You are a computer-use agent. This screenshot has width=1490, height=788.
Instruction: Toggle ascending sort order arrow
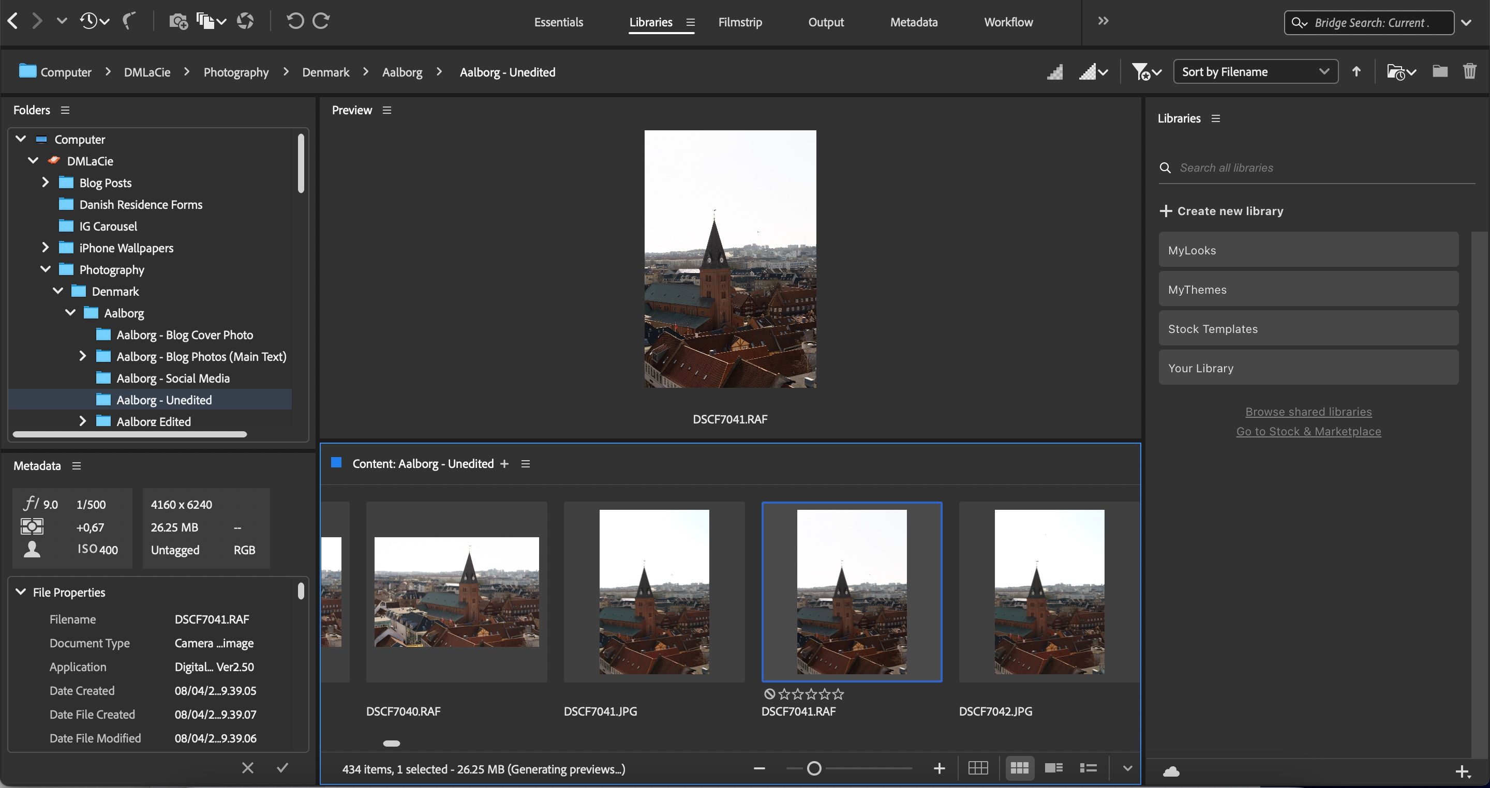tap(1357, 71)
